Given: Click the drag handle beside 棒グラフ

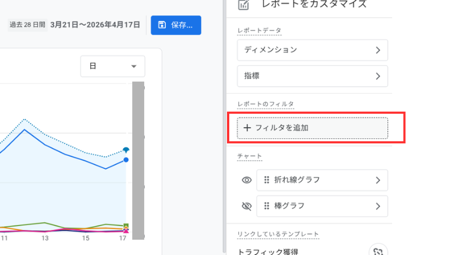Looking at the screenshot, I should tap(266, 206).
